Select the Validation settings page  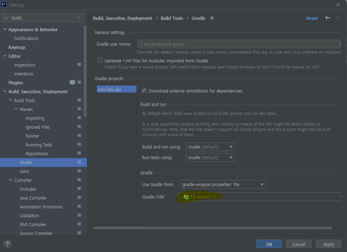(x=29, y=215)
